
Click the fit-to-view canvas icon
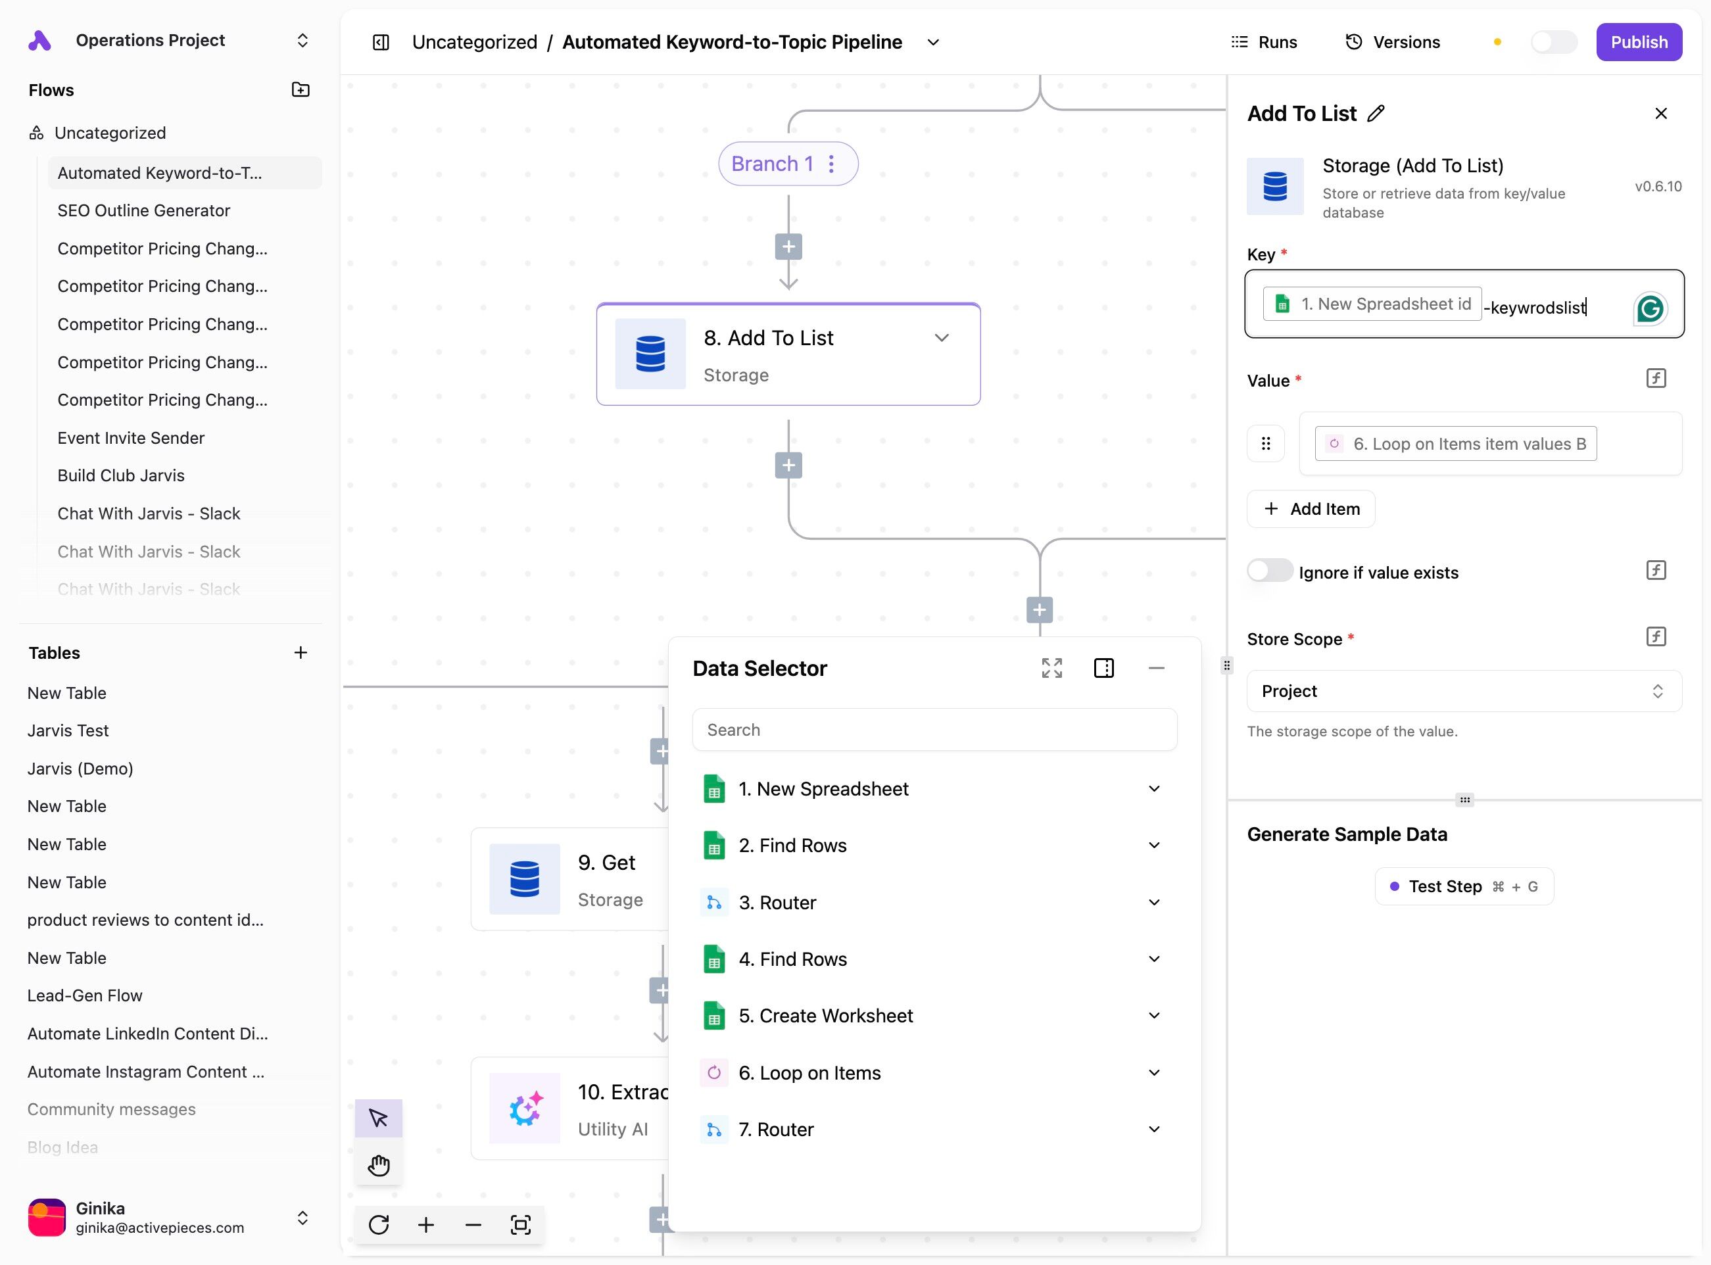pyautogui.click(x=520, y=1224)
